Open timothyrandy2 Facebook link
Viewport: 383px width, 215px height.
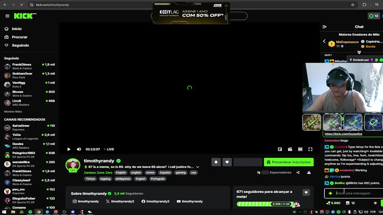155,202
